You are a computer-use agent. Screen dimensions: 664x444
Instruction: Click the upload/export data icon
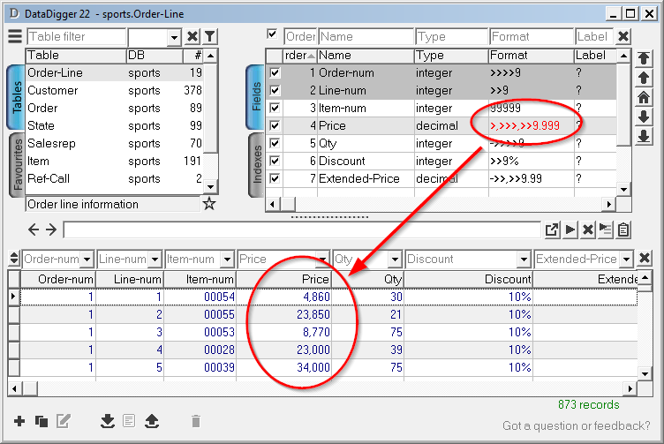(x=151, y=421)
